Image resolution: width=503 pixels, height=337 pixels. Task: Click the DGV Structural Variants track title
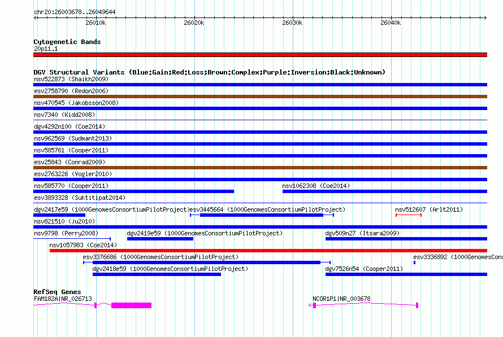pos(210,72)
